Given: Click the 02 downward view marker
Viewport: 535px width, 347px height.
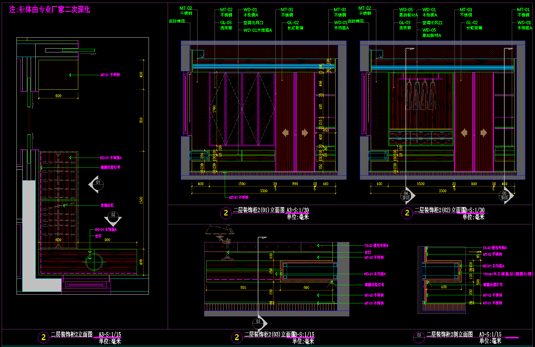Looking at the screenshot, I should pyautogui.click(x=113, y=218).
